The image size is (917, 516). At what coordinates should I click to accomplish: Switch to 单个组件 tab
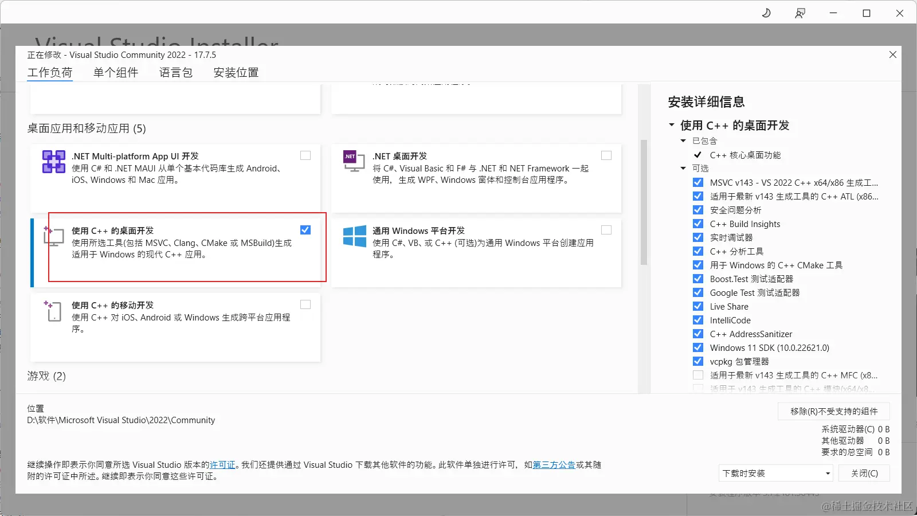(x=116, y=72)
